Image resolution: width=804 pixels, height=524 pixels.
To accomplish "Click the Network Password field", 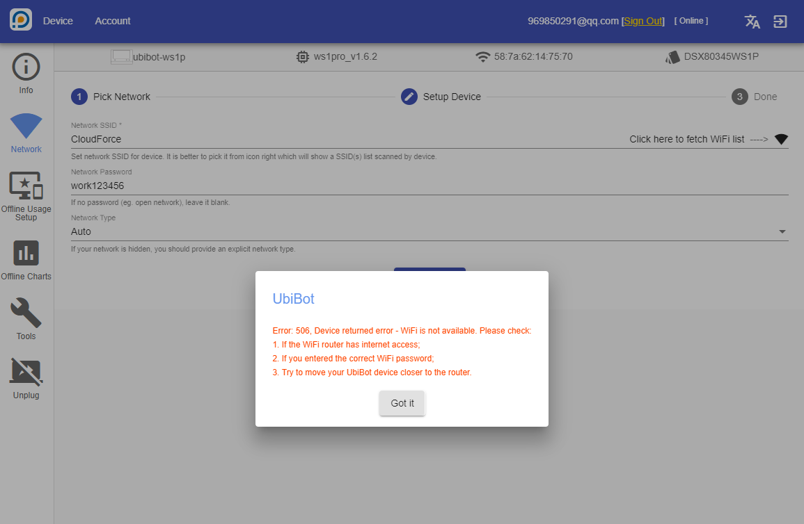I will (429, 186).
